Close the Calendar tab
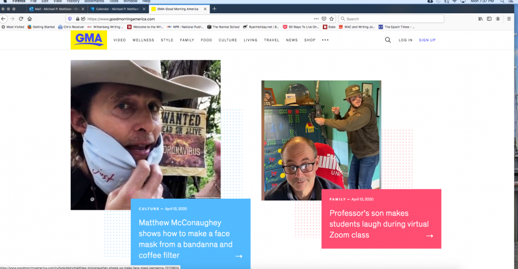518x269 pixels. [144, 9]
